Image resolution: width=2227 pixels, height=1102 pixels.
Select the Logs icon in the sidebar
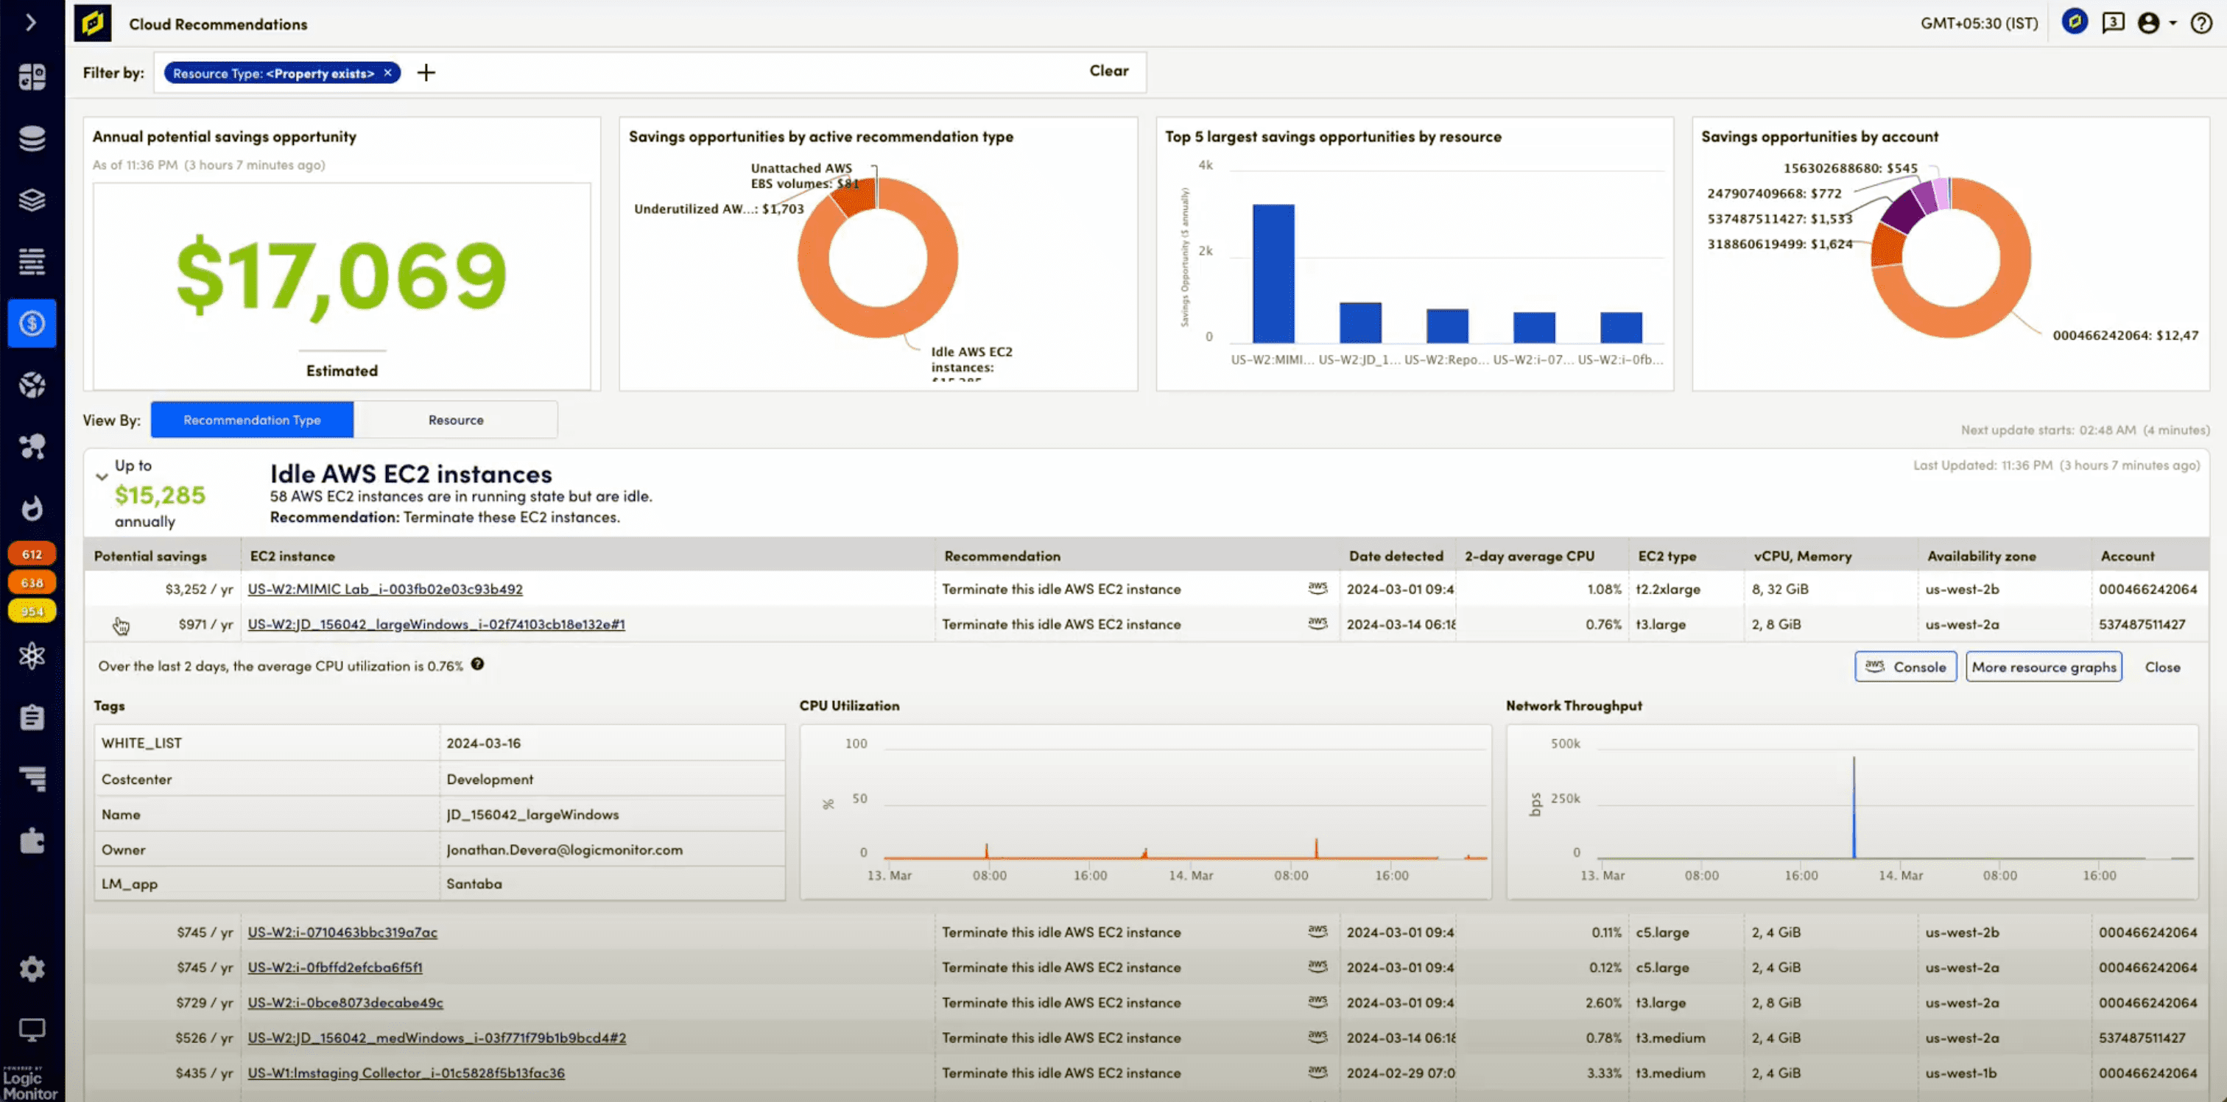pyautogui.click(x=32, y=260)
